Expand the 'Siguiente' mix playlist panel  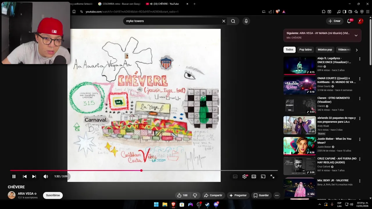(x=356, y=35)
